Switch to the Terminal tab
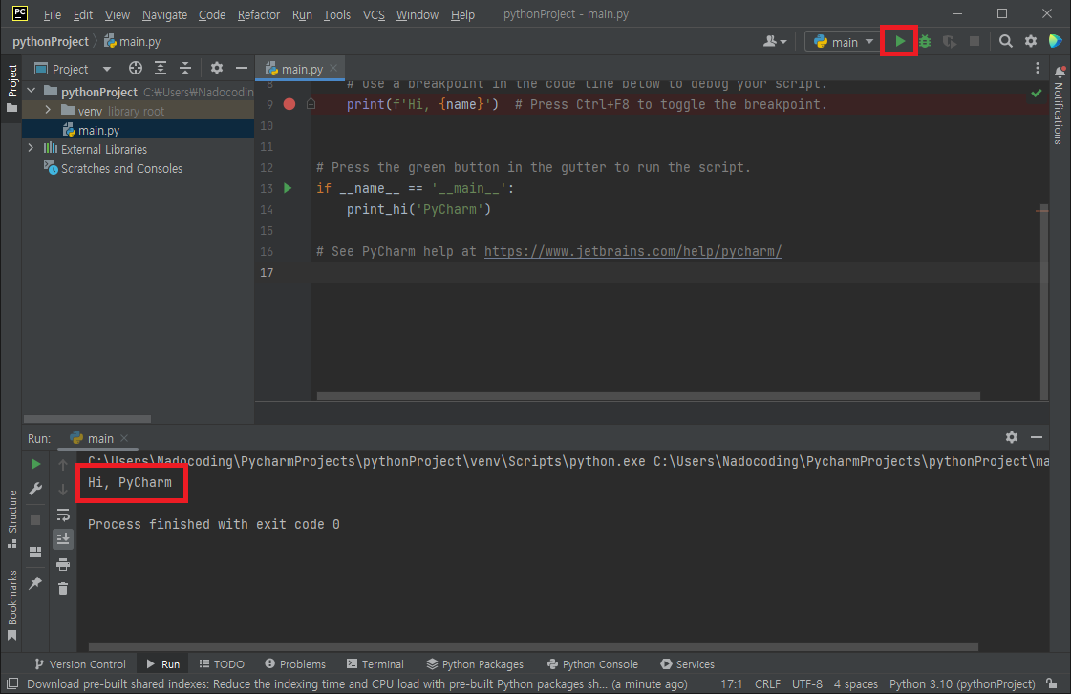 coord(375,663)
